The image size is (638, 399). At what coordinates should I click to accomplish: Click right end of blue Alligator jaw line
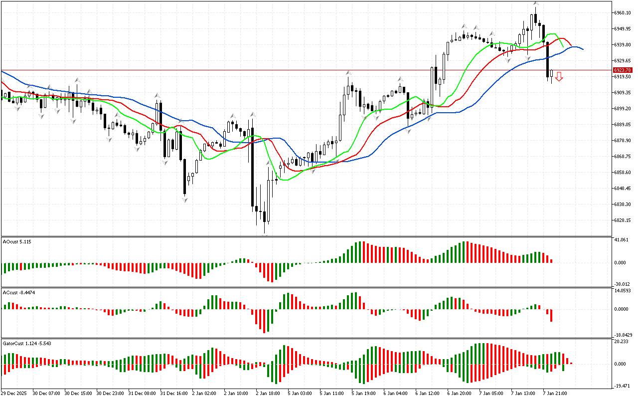pyautogui.click(x=583, y=49)
